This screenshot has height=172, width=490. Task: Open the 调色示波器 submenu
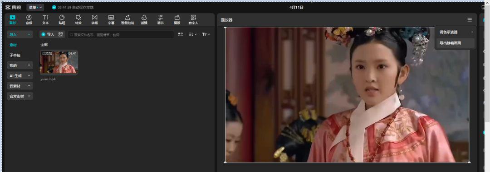456,32
